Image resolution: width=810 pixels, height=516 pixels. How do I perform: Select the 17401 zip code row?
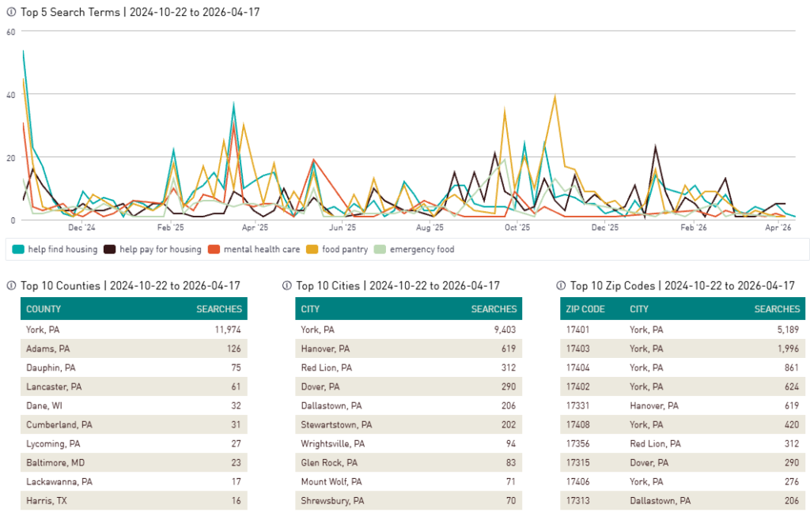point(683,330)
